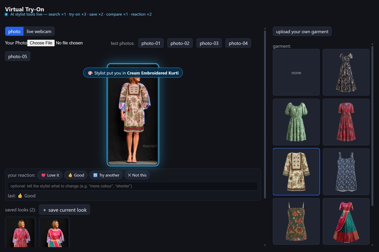Load test photo-05
Image resolution: width=379 pixels, height=252 pixels.
[x=18, y=56]
